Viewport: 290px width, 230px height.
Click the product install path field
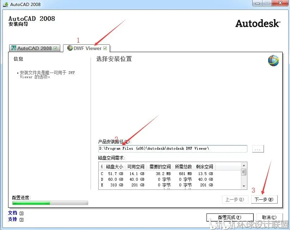point(173,149)
